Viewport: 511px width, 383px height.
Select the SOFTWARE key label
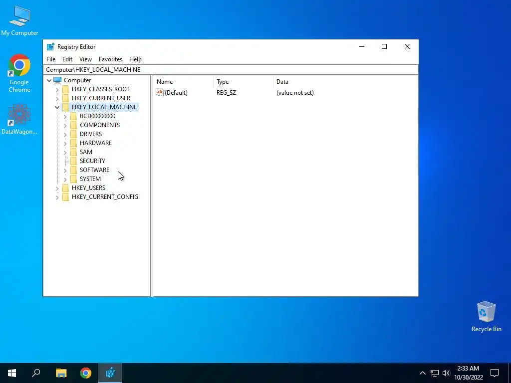(x=94, y=170)
